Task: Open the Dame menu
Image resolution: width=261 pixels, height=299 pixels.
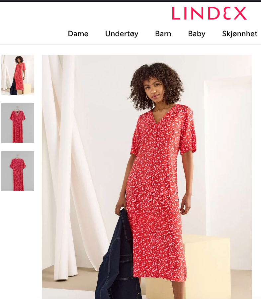Action: pos(78,34)
